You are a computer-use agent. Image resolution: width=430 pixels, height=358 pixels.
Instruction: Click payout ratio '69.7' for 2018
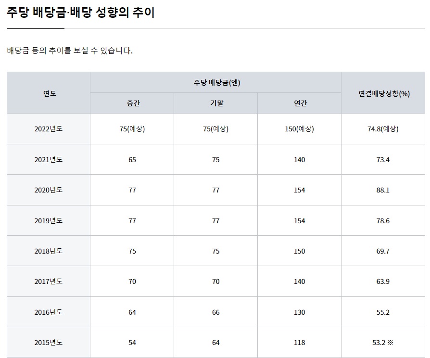pyautogui.click(x=383, y=251)
